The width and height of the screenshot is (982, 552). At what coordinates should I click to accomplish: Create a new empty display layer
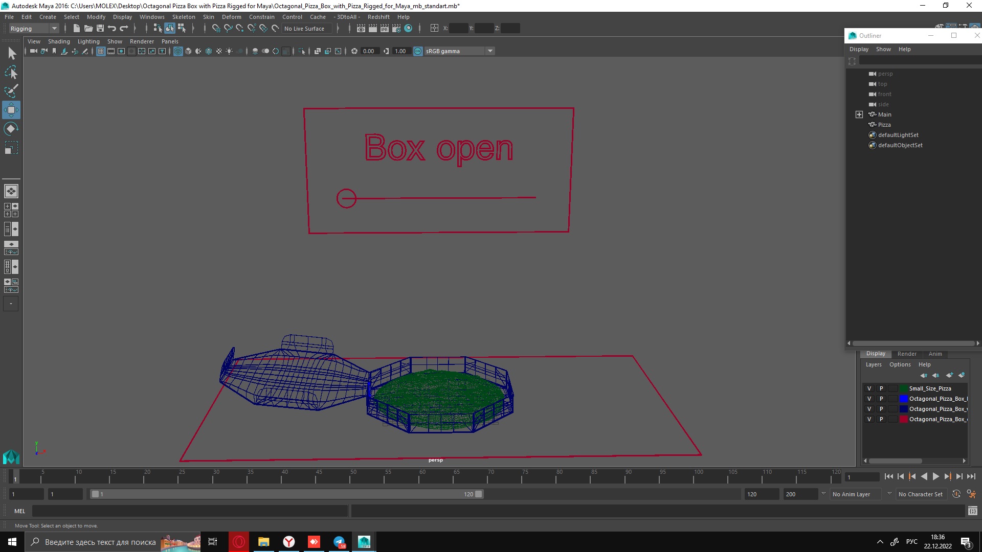click(949, 375)
